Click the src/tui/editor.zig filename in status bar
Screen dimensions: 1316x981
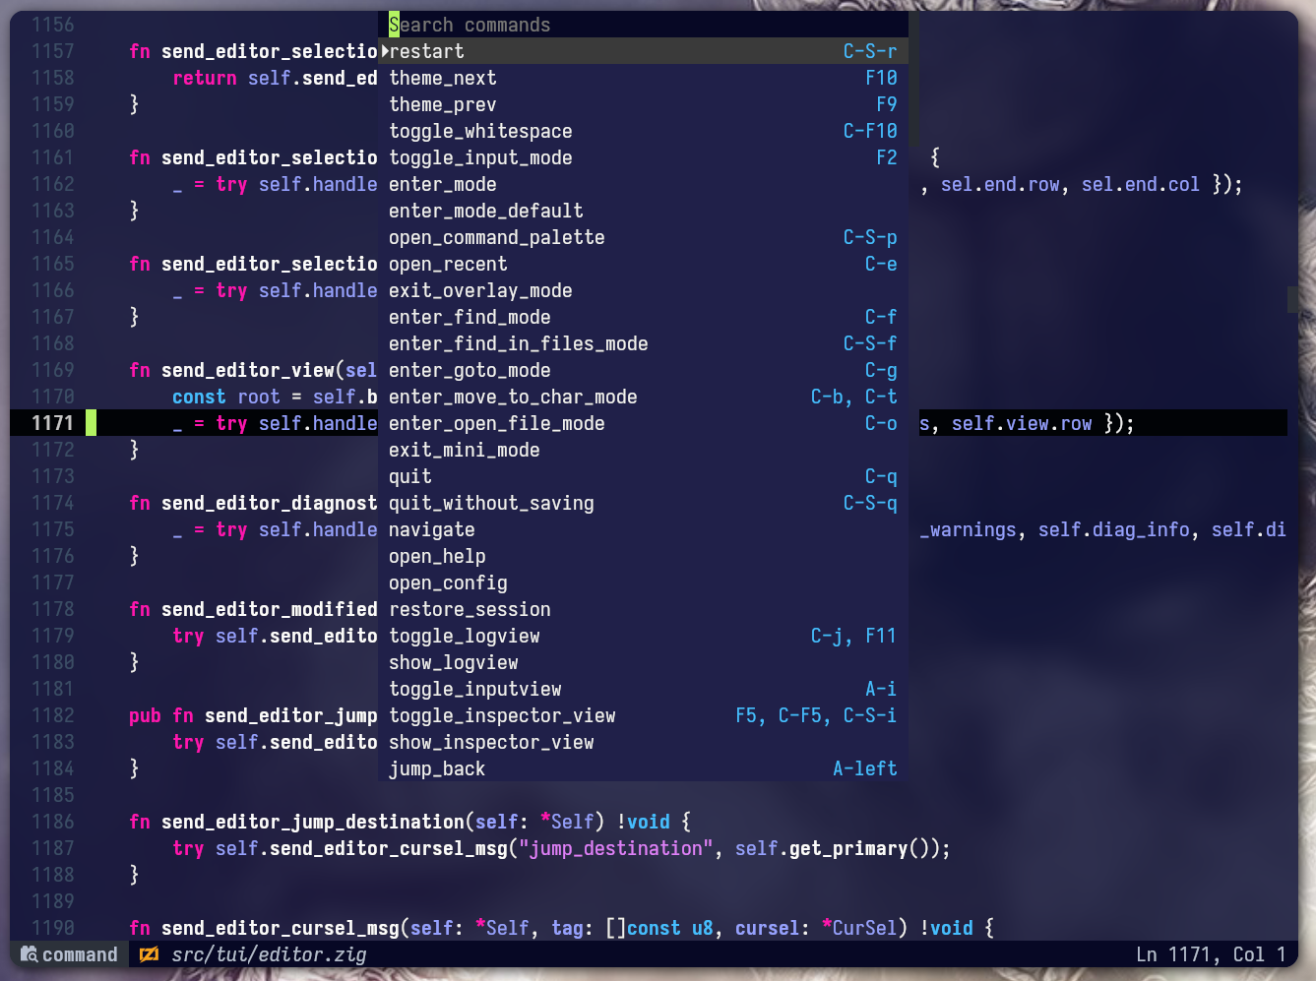269,954
